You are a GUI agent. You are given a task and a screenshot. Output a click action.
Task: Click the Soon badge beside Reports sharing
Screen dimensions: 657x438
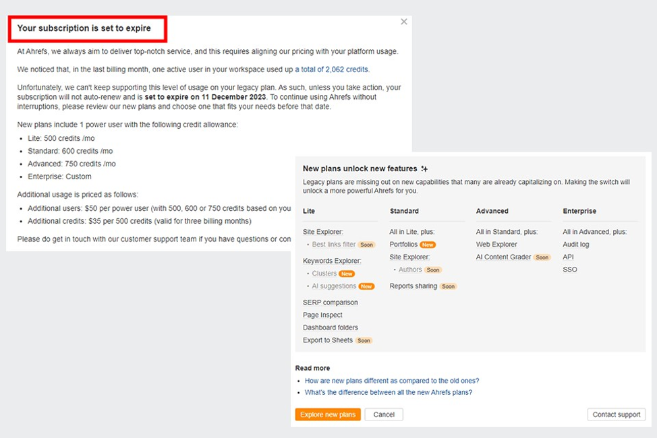click(x=449, y=286)
